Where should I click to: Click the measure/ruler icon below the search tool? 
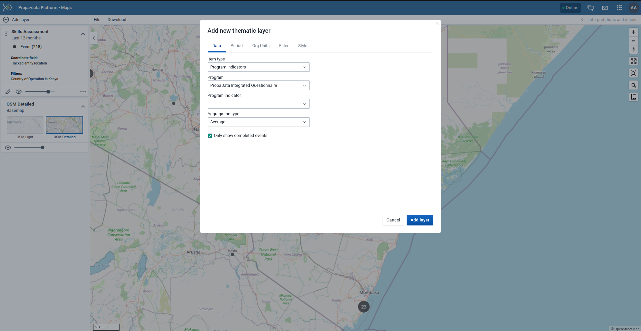pyautogui.click(x=633, y=97)
